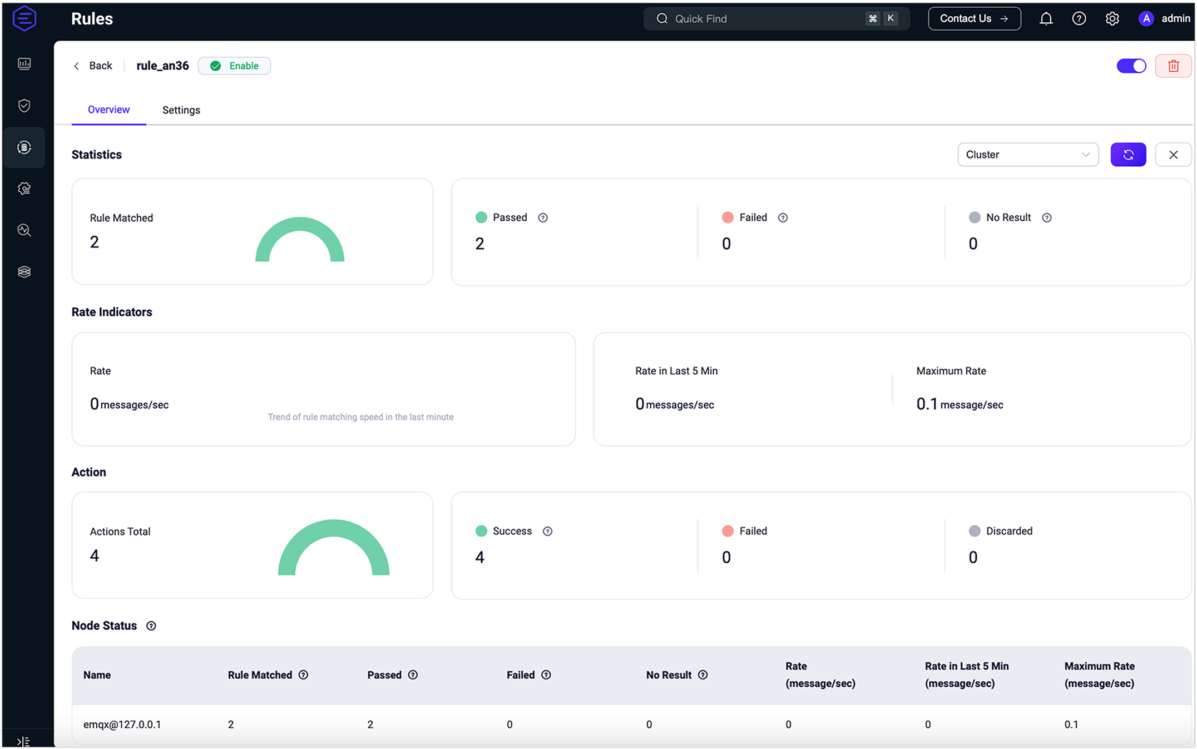Expand the sidebar with bottom collapse icon
This screenshot has width=1197, height=749.
(23, 741)
